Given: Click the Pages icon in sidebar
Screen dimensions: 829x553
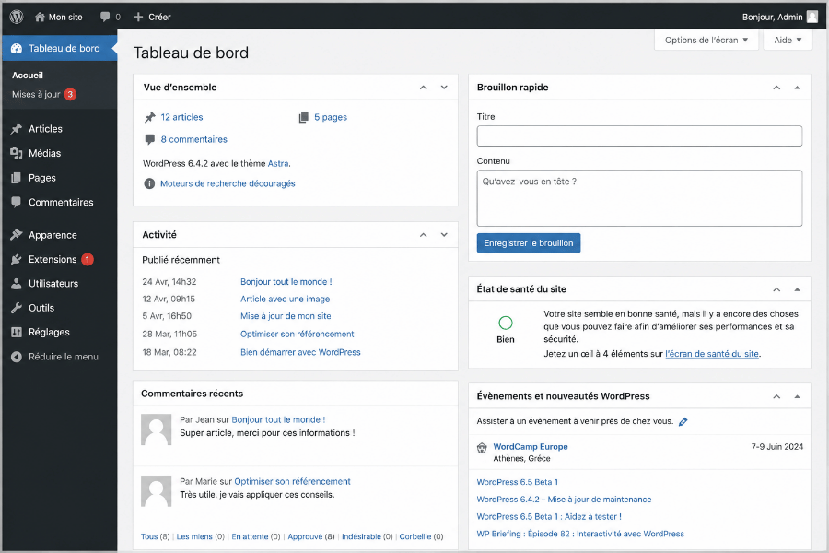Looking at the screenshot, I should [x=17, y=178].
